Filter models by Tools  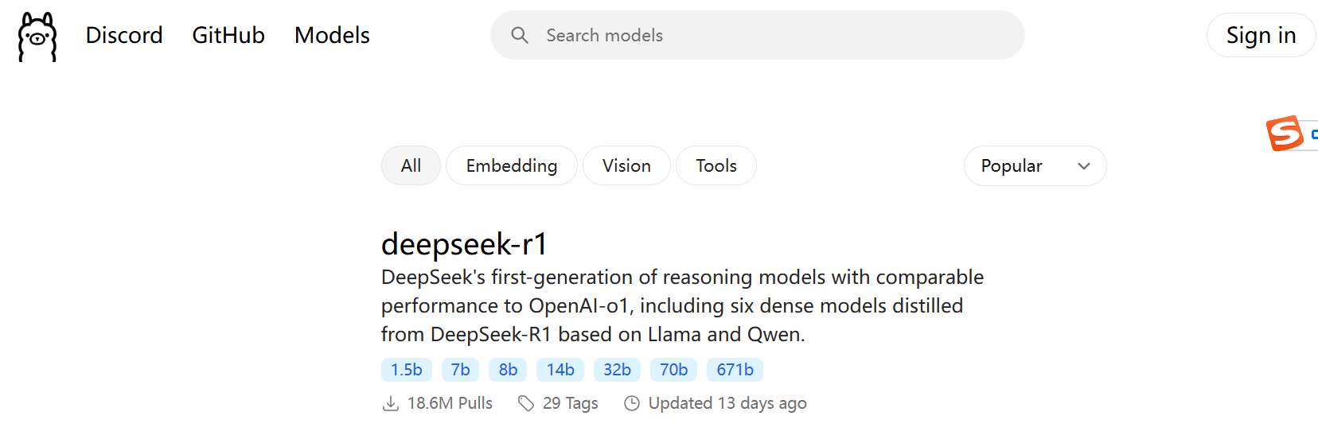pos(716,165)
